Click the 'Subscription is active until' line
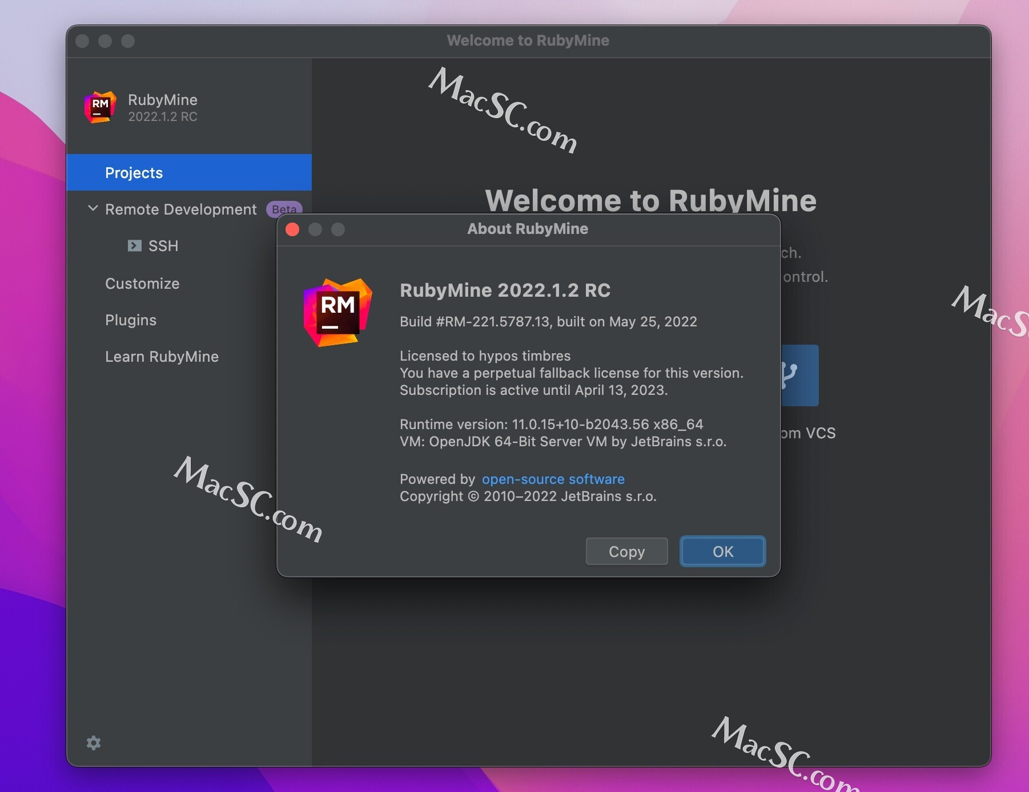Screen dimensions: 1029x792 [x=533, y=390]
